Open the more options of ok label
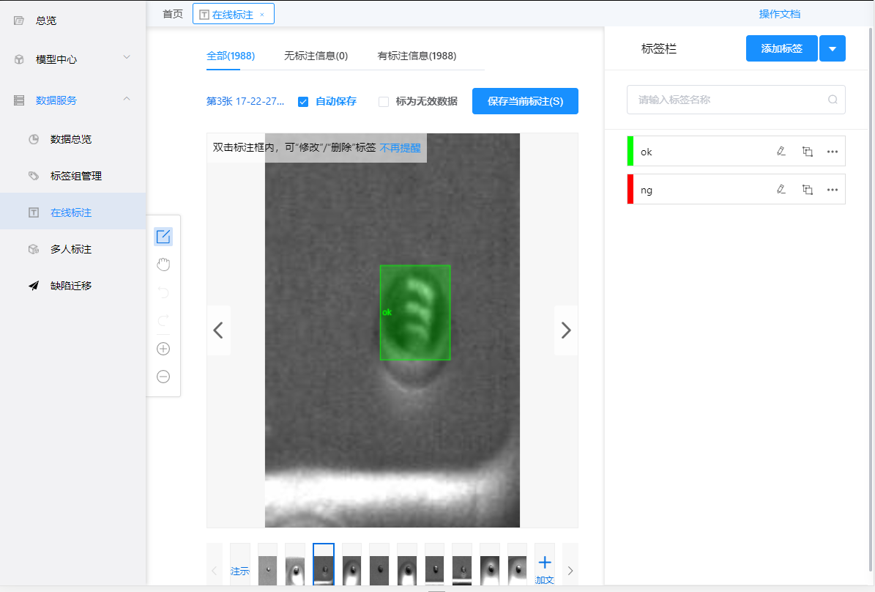Screen dimensions: 875x592 (832, 152)
